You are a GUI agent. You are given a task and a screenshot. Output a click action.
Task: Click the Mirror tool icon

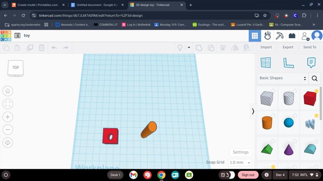(235, 48)
